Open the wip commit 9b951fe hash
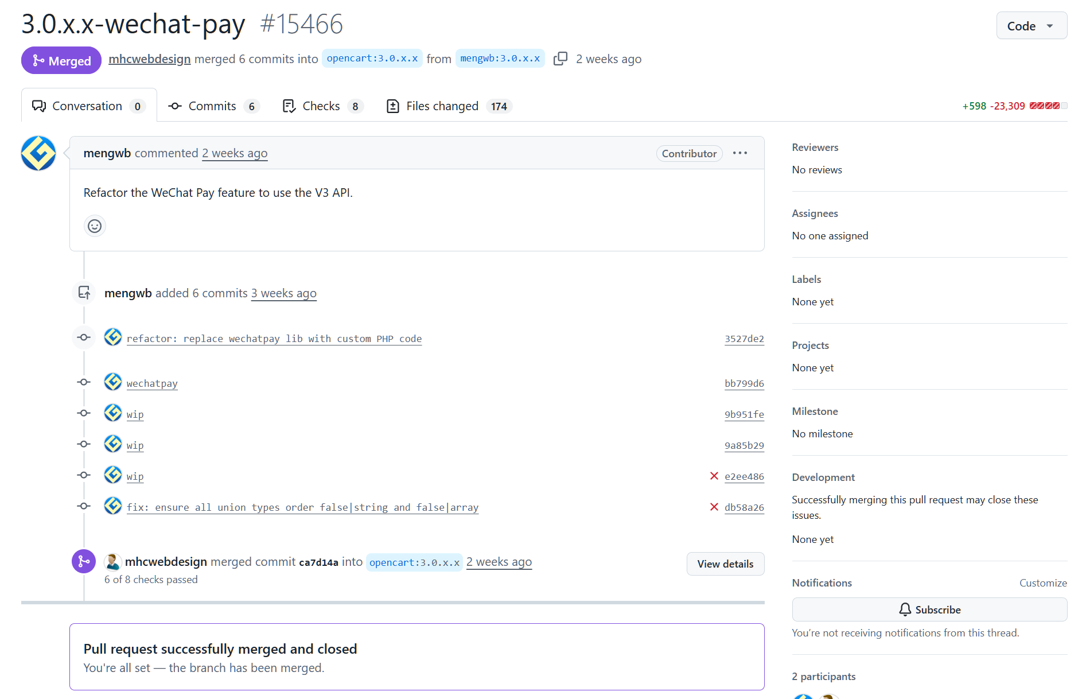Image resolution: width=1086 pixels, height=699 pixels. [x=744, y=414]
